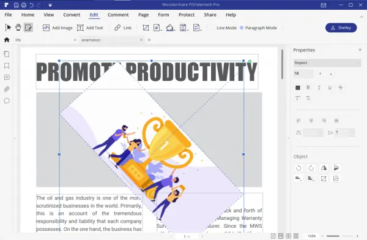Expand the font size 18 dropdown

(x=303, y=73)
